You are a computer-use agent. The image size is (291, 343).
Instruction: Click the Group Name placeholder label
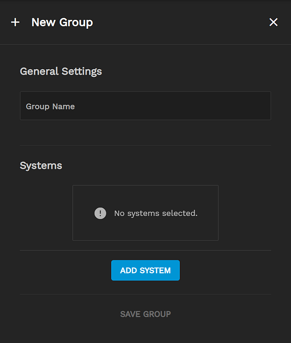click(x=50, y=106)
